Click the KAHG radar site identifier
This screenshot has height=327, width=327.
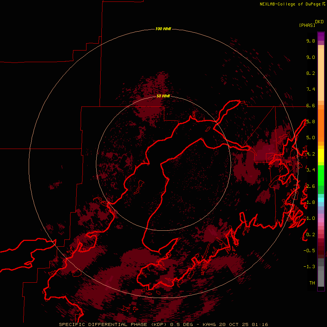(210, 324)
